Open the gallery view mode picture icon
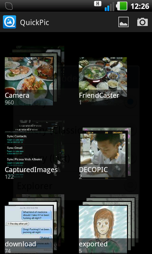The height and width of the screenshot is (254, 152). point(123,22)
